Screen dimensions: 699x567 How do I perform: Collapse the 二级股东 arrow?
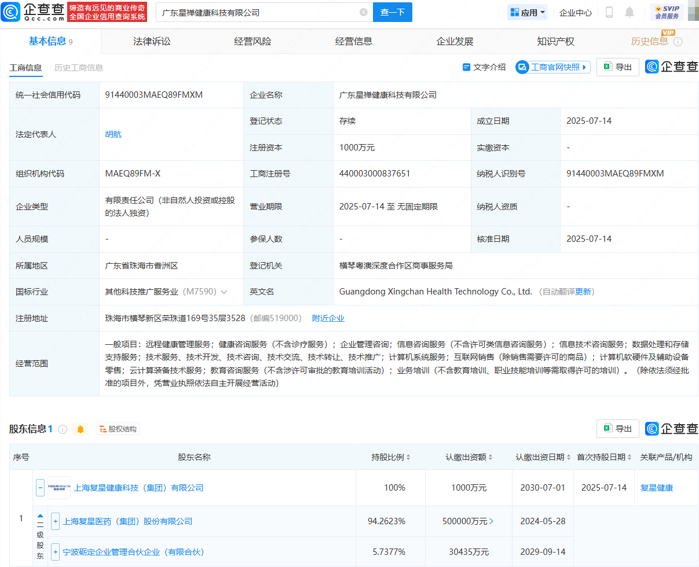click(41, 516)
